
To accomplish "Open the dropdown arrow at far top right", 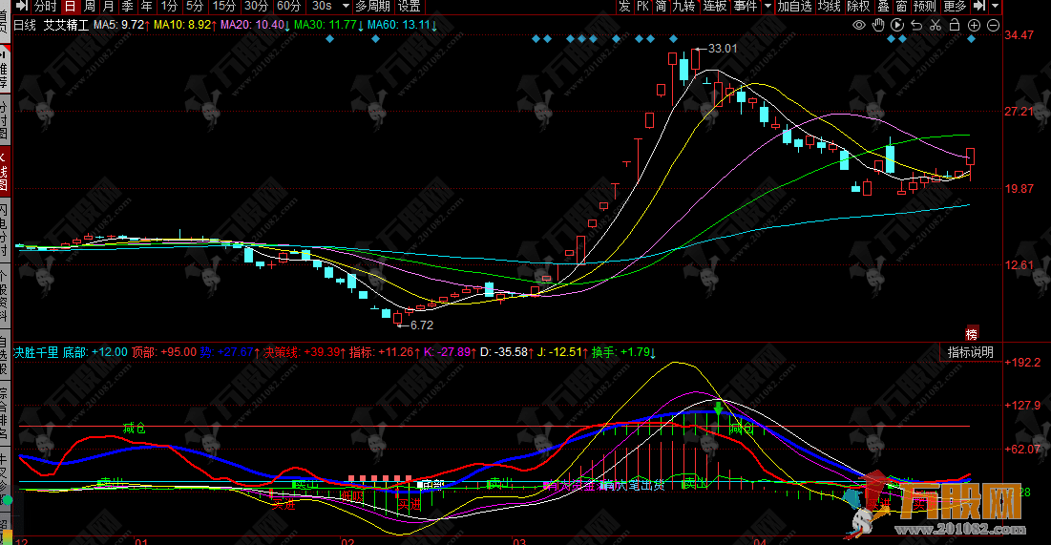I will point(996,6).
